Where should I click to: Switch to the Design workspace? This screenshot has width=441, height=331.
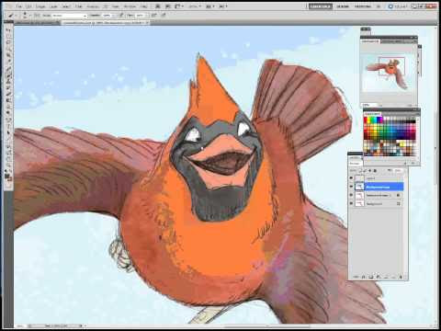(344, 6)
